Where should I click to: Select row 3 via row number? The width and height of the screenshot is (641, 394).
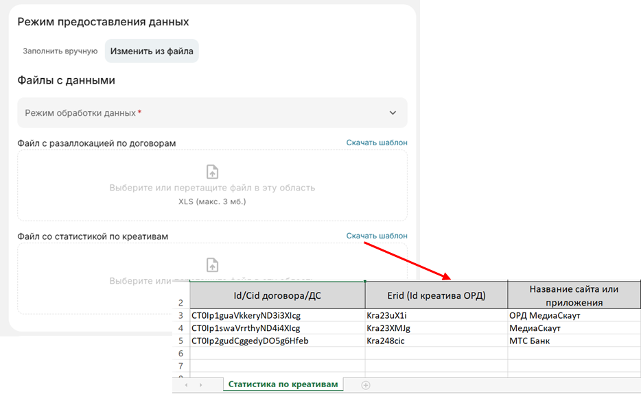point(180,316)
